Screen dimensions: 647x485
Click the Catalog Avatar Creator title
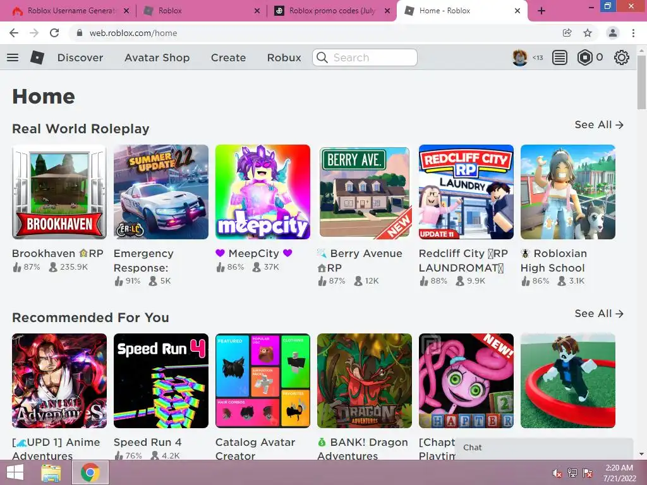tap(255, 449)
